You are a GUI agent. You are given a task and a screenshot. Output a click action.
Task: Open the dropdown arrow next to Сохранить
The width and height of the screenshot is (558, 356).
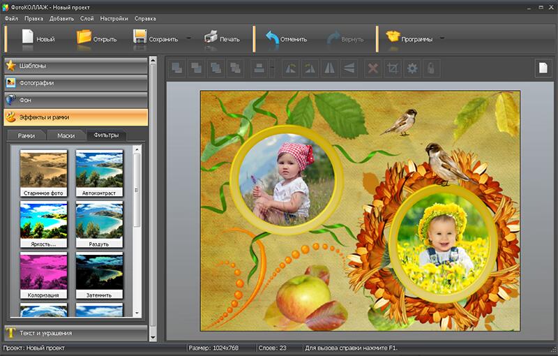[189, 39]
